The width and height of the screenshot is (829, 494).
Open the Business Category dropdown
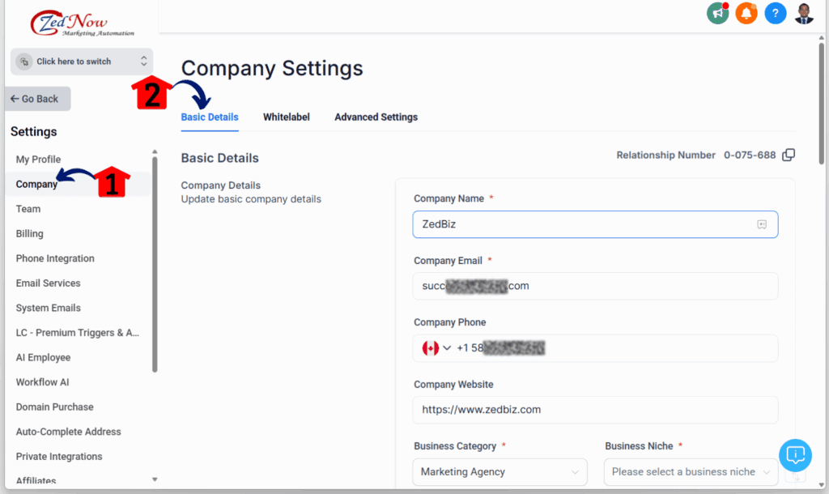pyautogui.click(x=500, y=472)
